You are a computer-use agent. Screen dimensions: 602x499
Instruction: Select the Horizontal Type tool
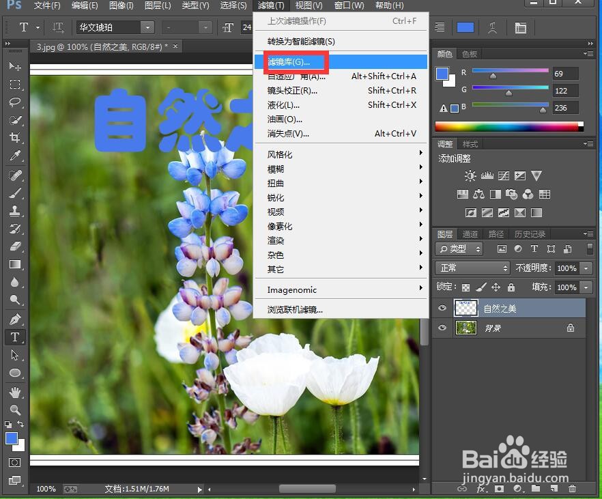pyautogui.click(x=14, y=337)
